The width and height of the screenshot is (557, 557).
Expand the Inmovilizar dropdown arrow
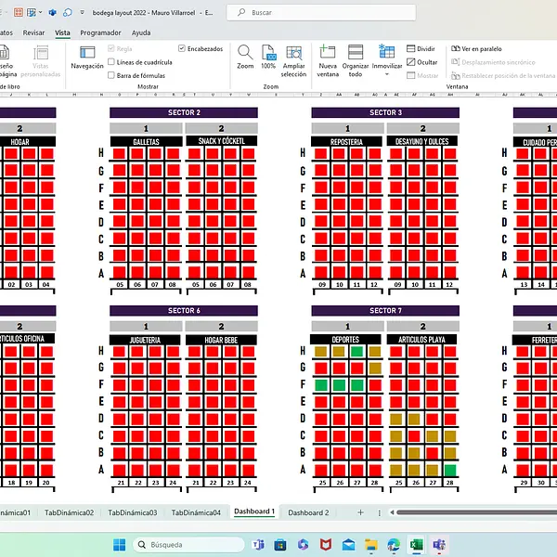pos(387,74)
